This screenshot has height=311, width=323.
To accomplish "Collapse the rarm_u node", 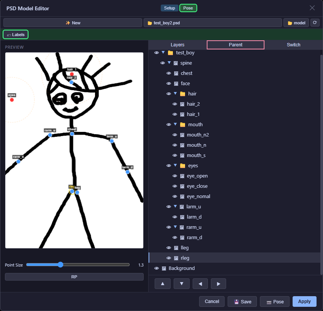I will pos(175,227).
